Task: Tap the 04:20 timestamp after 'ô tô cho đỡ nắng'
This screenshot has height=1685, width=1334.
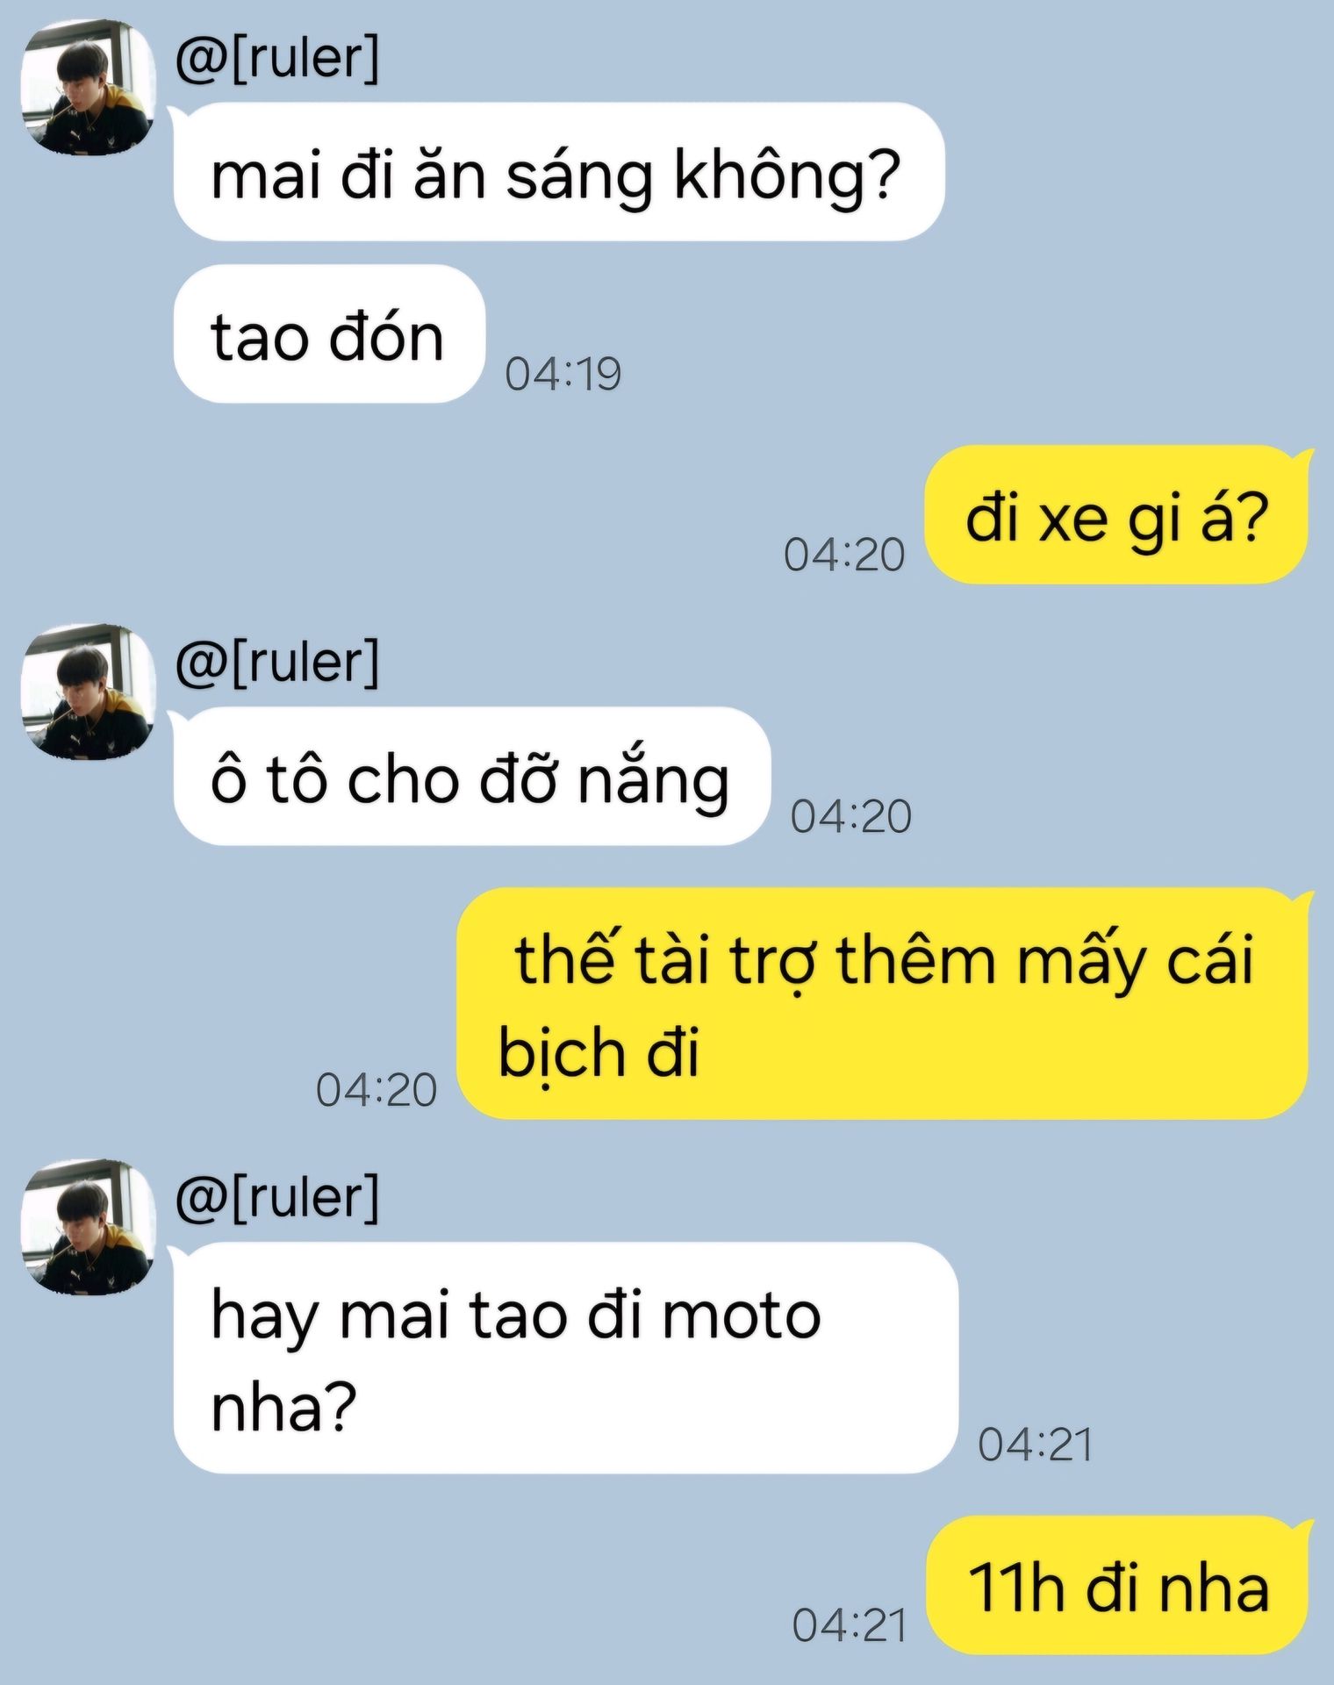Action: (x=850, y=816)
